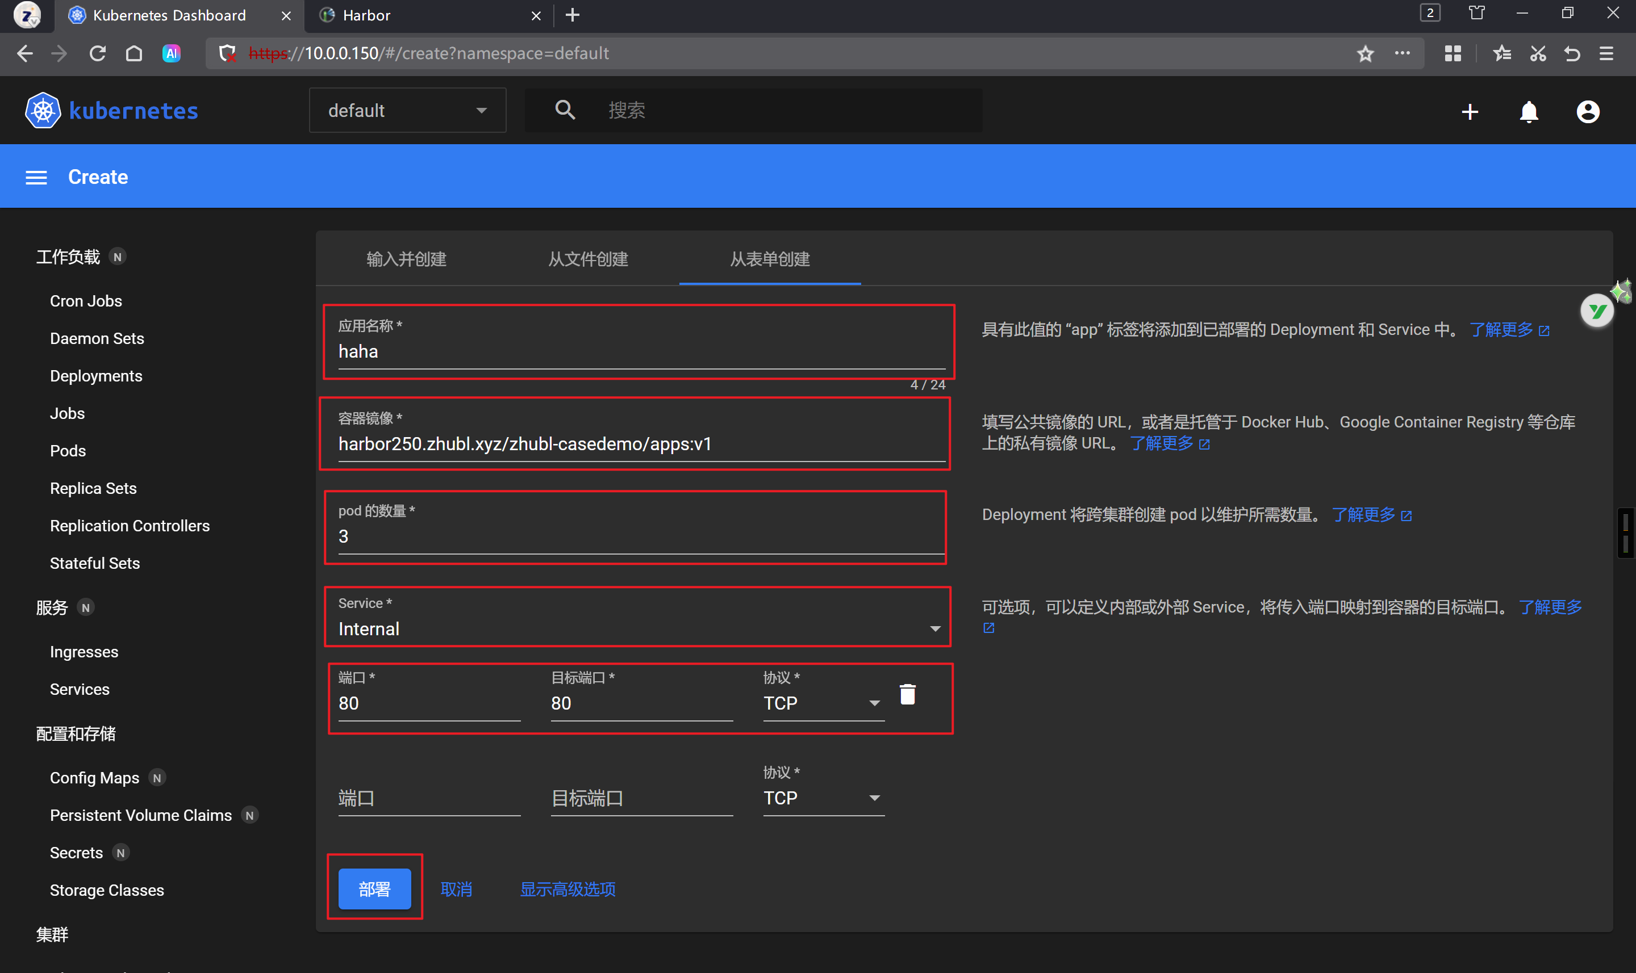Viewport: 1636px width, 973px height.
Task: Open the default namespace dropdown
Action: pos(407,110)
